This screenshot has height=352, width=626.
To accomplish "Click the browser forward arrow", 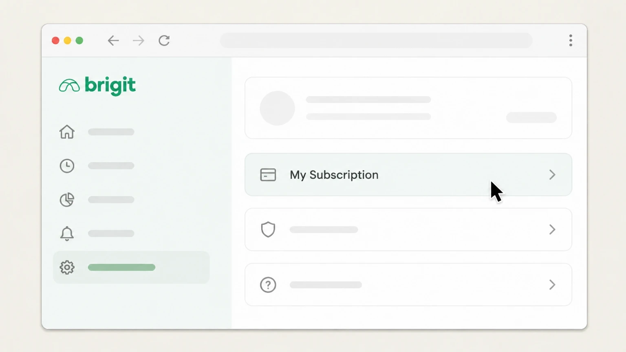I will [139, 40].
